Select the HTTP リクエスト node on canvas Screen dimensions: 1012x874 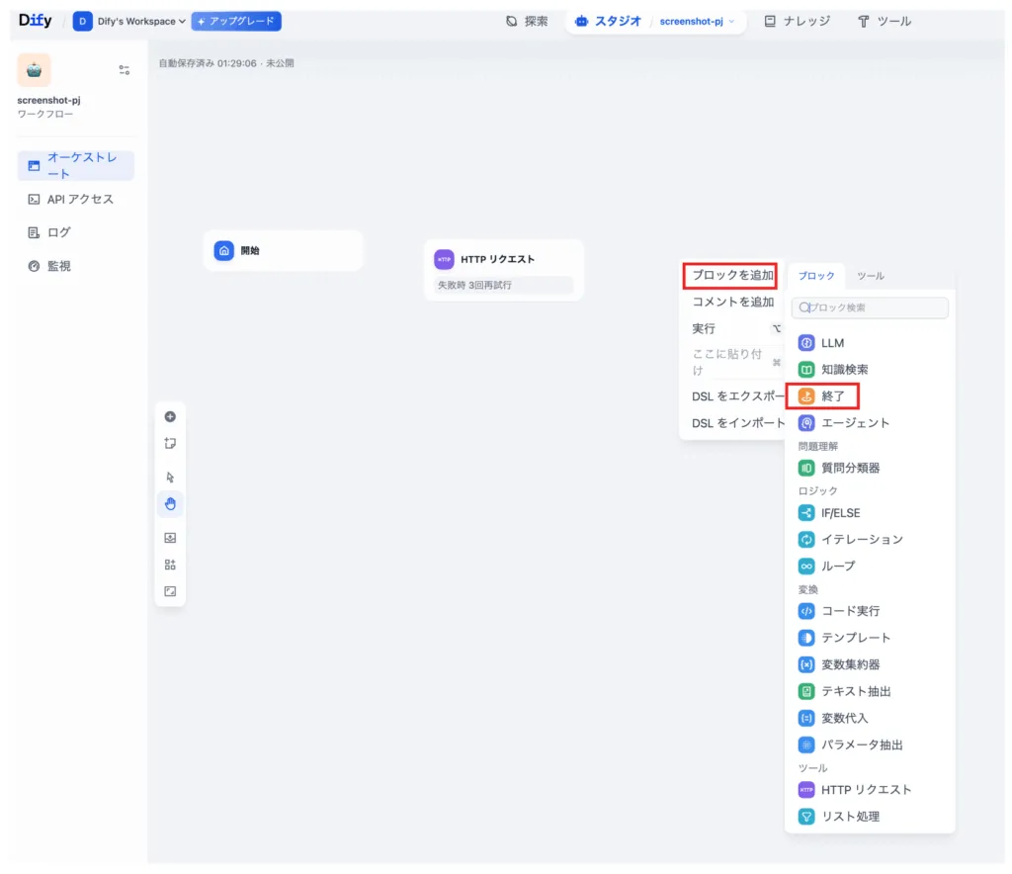tap(503, 260)
